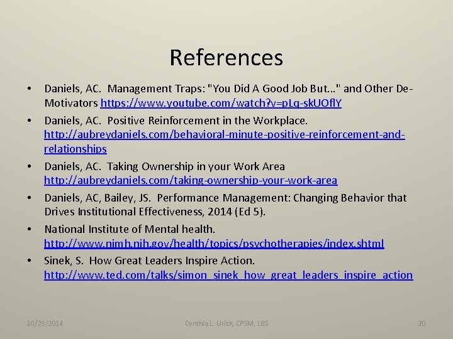Click 'Drives Institutional Effectiveness, 2014 (Ed 5).' line
This screenshot has height=339, width=453.
point(155,212)
